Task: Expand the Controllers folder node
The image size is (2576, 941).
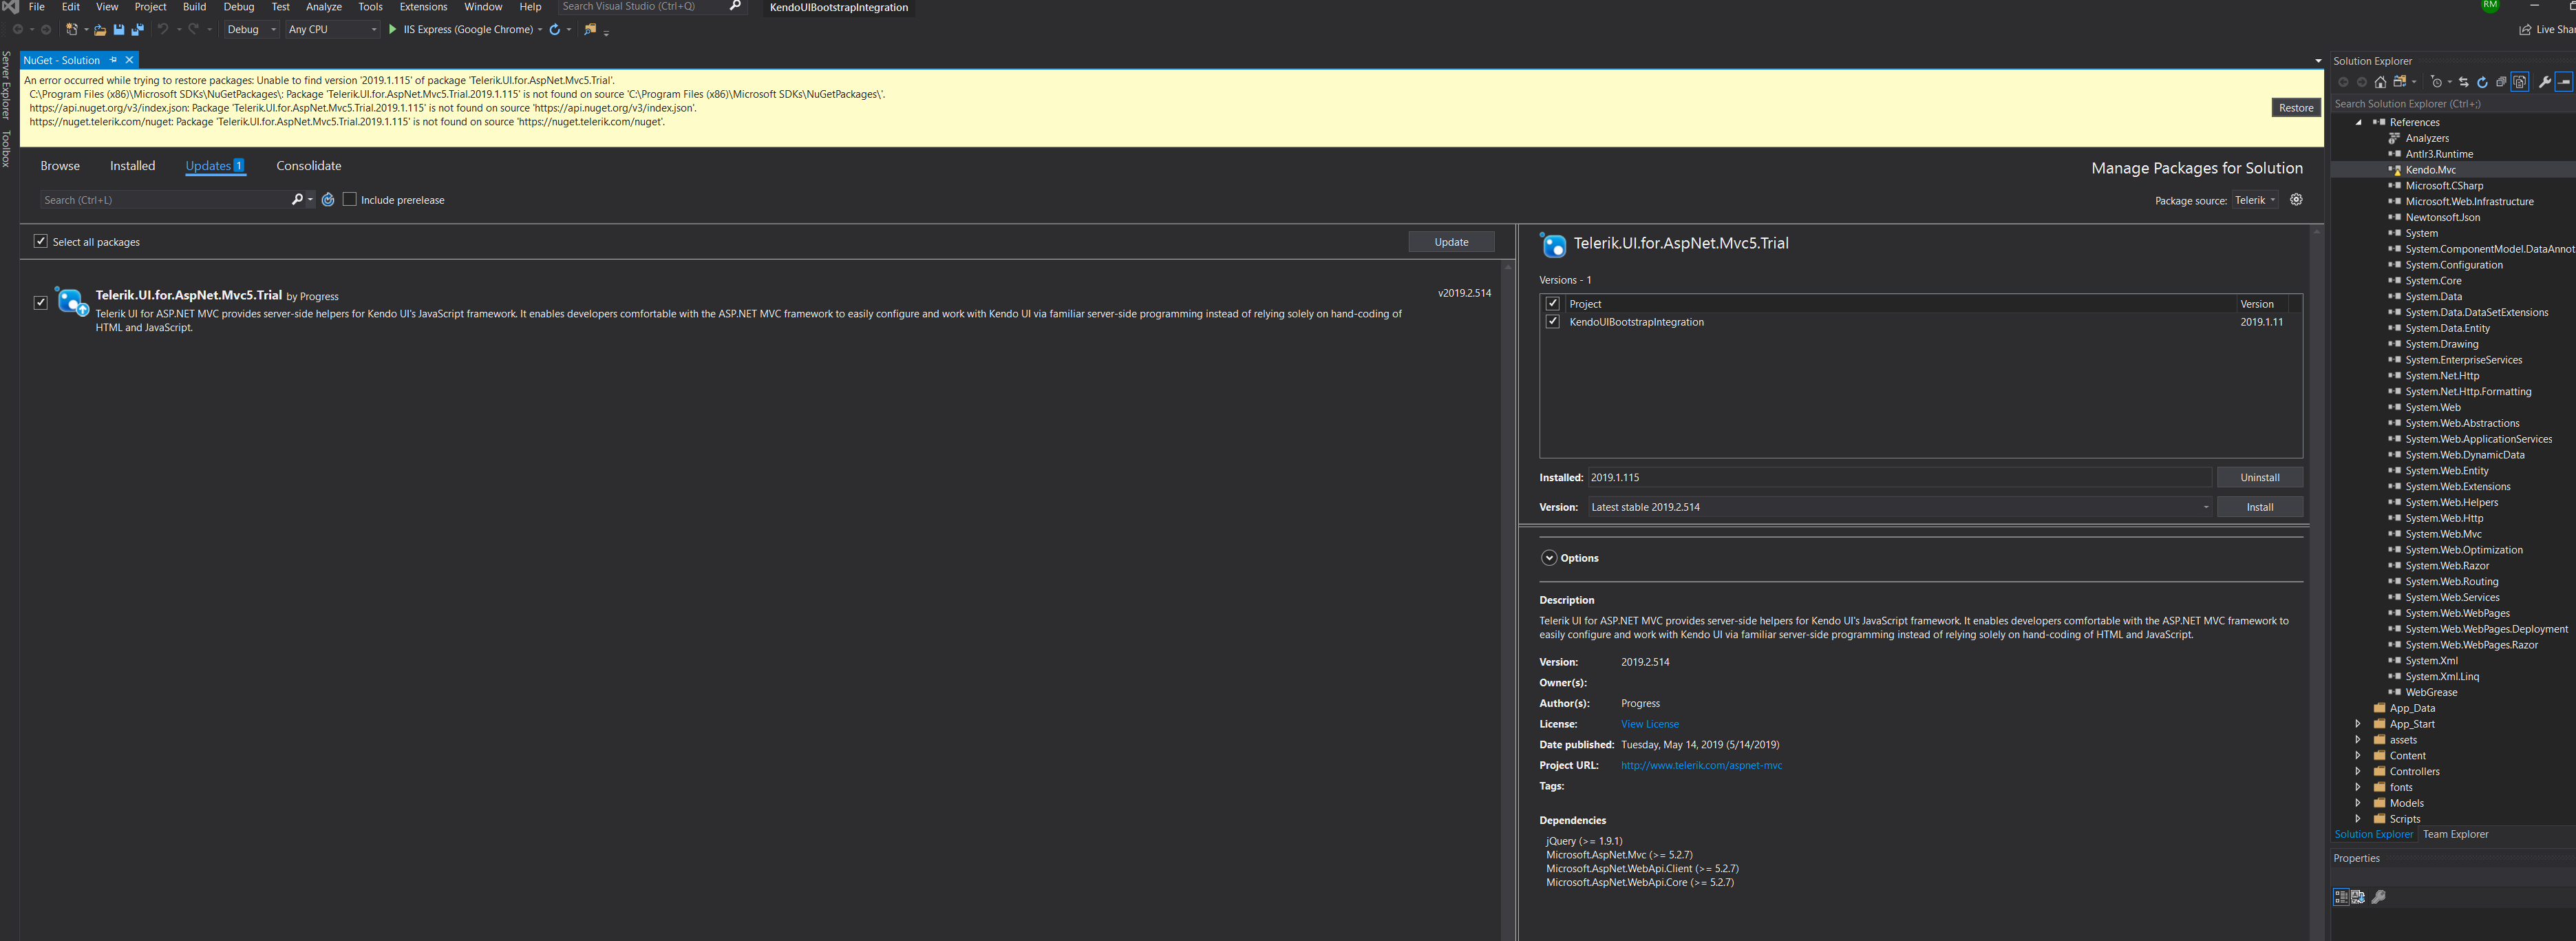Action: pyautogui.click(x=2357, y=771)
